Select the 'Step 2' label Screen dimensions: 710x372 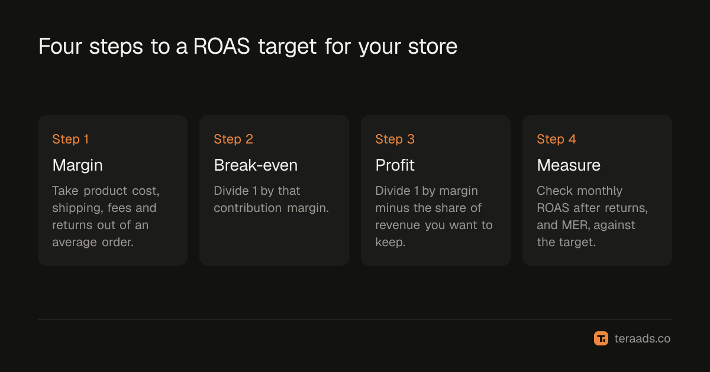(233, 139)
